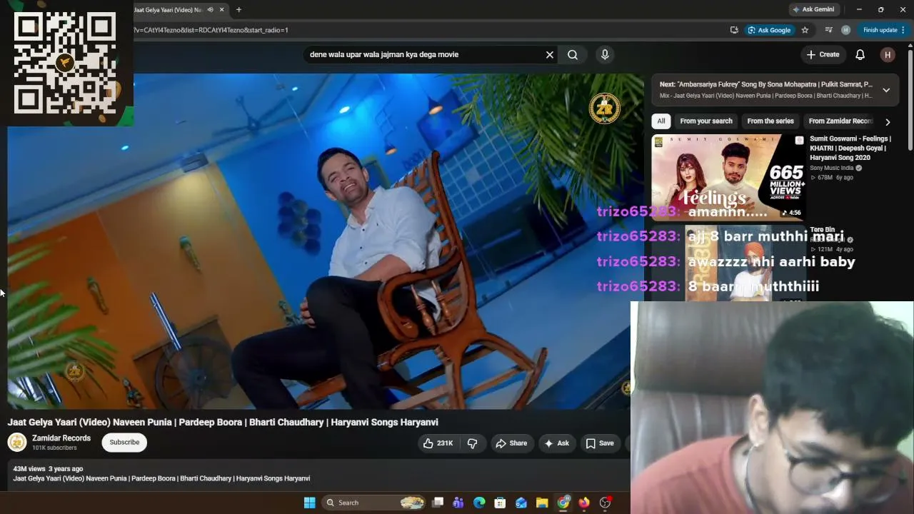The width and height of the screenshot is (914, 514).
Task: Start voice search with the microphone
Action: pyautogui.click(x=605, y=54)
